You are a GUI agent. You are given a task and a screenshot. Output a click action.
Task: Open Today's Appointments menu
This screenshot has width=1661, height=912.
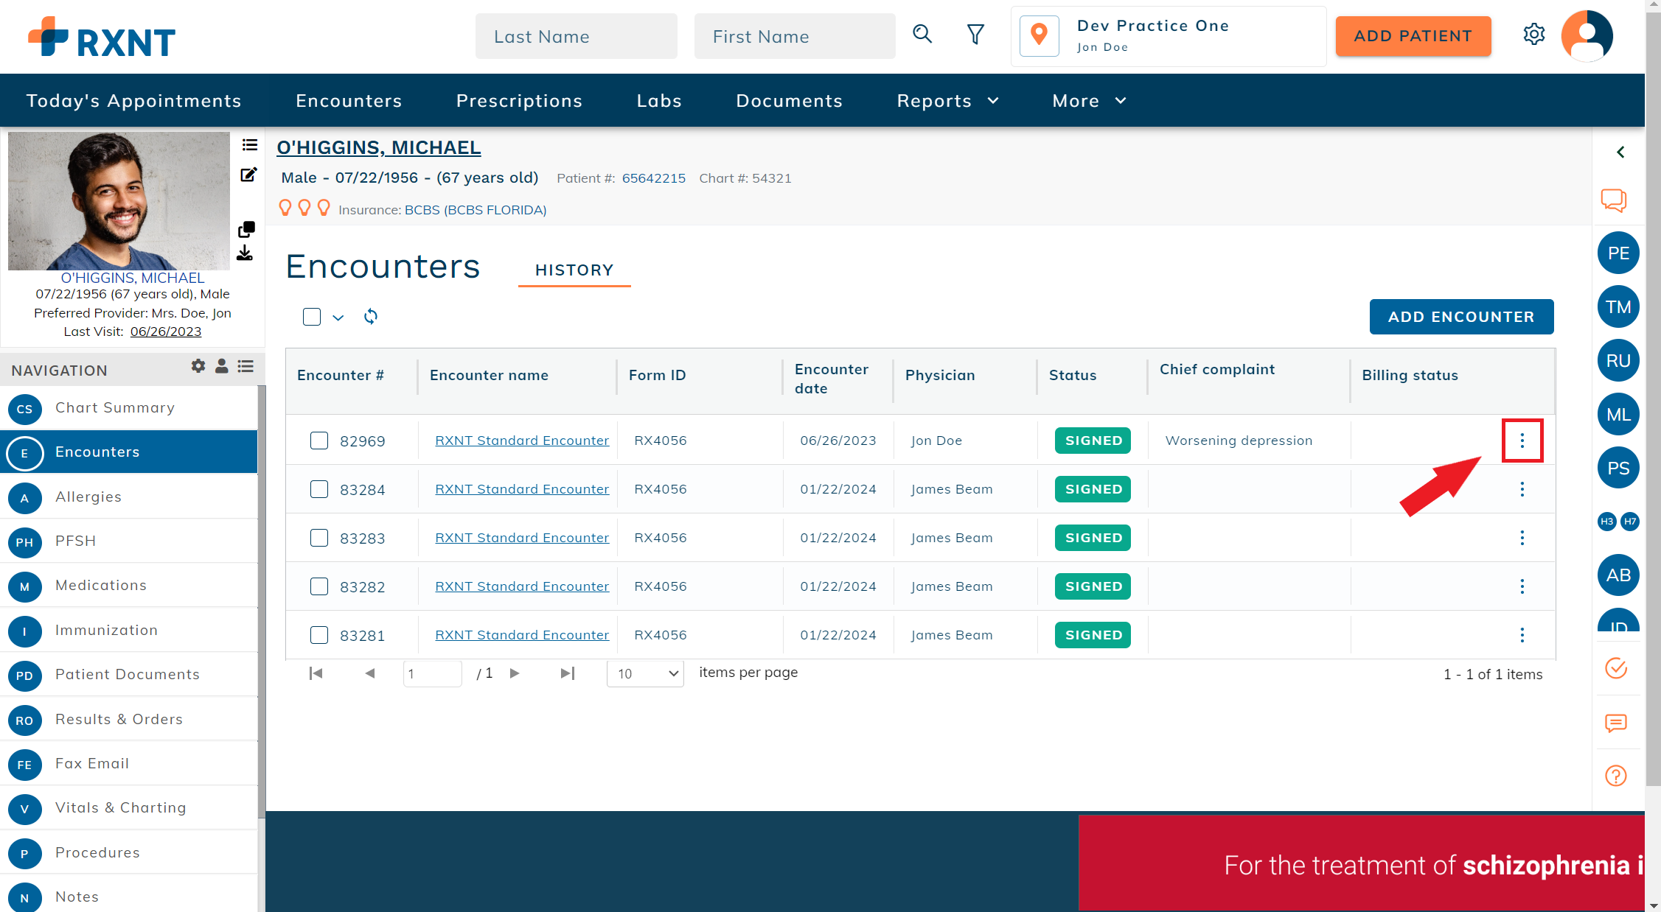[134, 101]
